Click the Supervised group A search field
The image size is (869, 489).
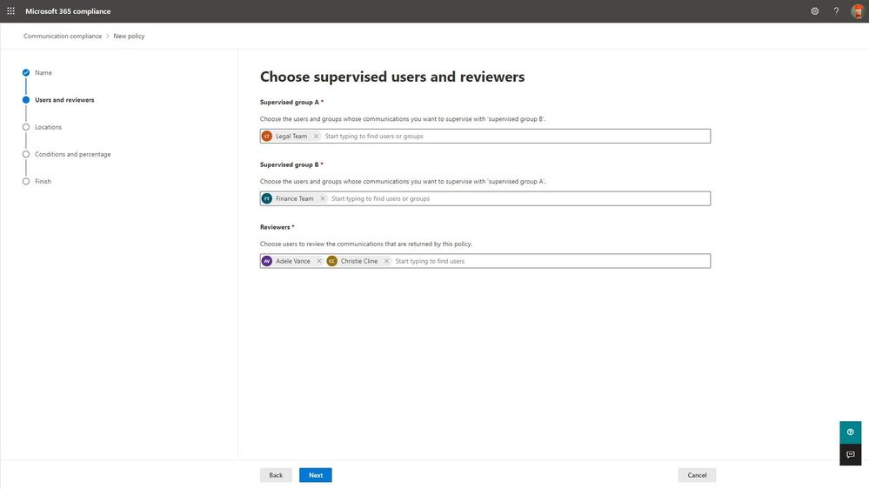[x=513, y=137]
